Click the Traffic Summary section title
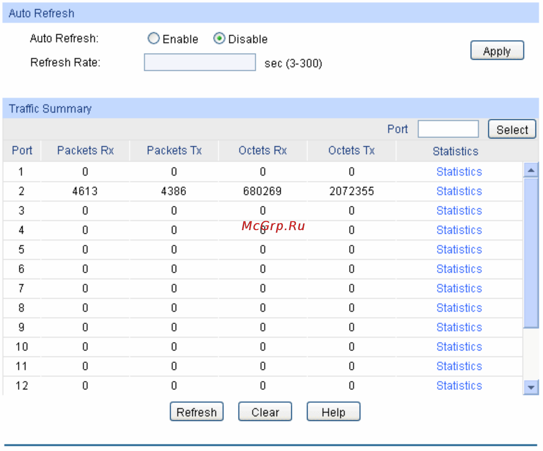543x451 pixels. point(50,109)
